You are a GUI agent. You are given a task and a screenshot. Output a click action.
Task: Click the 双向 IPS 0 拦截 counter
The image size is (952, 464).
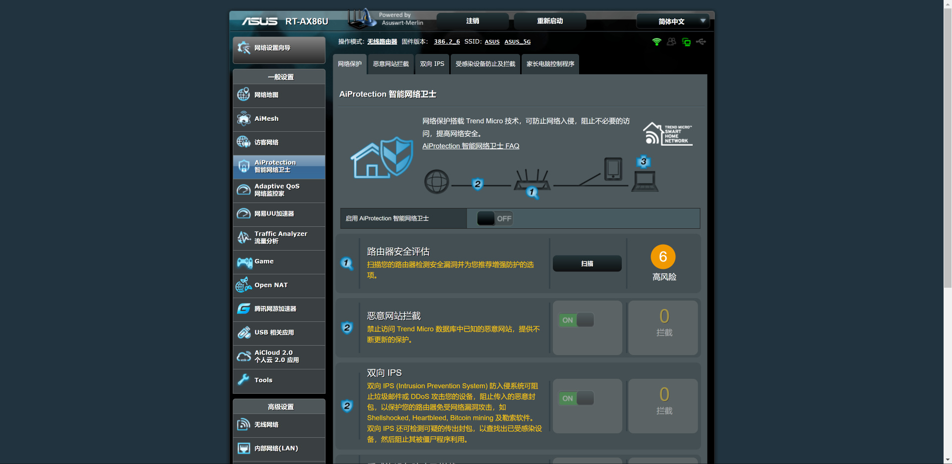coord(663,406)
